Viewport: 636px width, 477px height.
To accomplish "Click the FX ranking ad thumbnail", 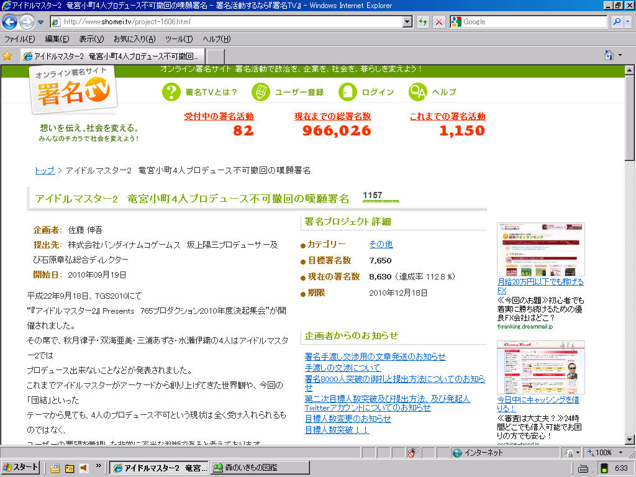I will tap(541, 250).
